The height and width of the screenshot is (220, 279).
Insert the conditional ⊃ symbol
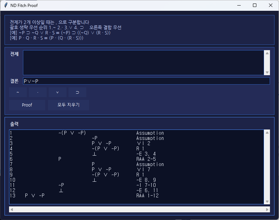point(77,93)
